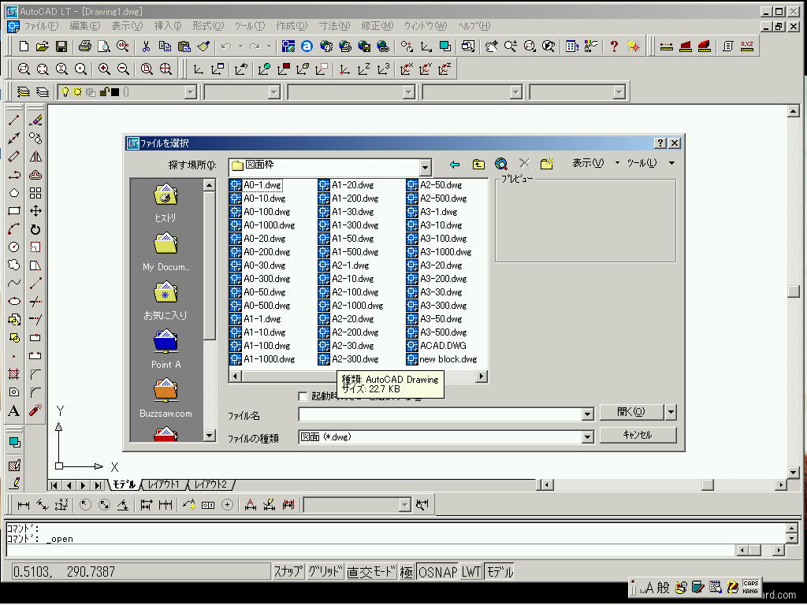Expand the ファイル名 combo box arrow
This screenshot has height=605, width=807.
point(587,414)
